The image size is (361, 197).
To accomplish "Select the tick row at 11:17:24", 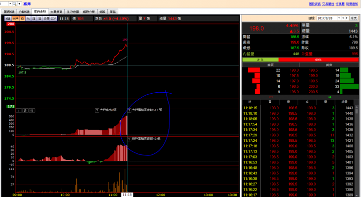I will (x=298, y=141).
